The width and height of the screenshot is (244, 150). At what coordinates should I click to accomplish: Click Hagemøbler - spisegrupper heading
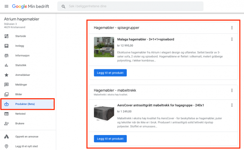pyautogui.click(x=116, y=28)
